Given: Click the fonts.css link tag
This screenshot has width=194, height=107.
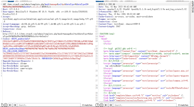Looking at the screenshot, I should click(139, 100).
